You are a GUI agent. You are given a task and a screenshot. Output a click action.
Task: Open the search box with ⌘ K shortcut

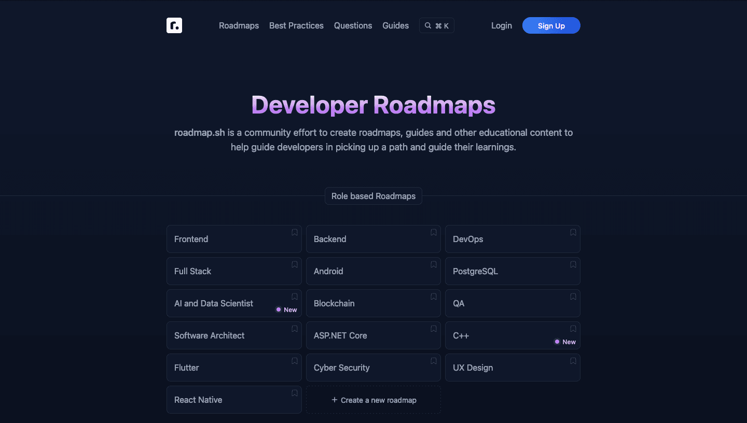[437, 25]
